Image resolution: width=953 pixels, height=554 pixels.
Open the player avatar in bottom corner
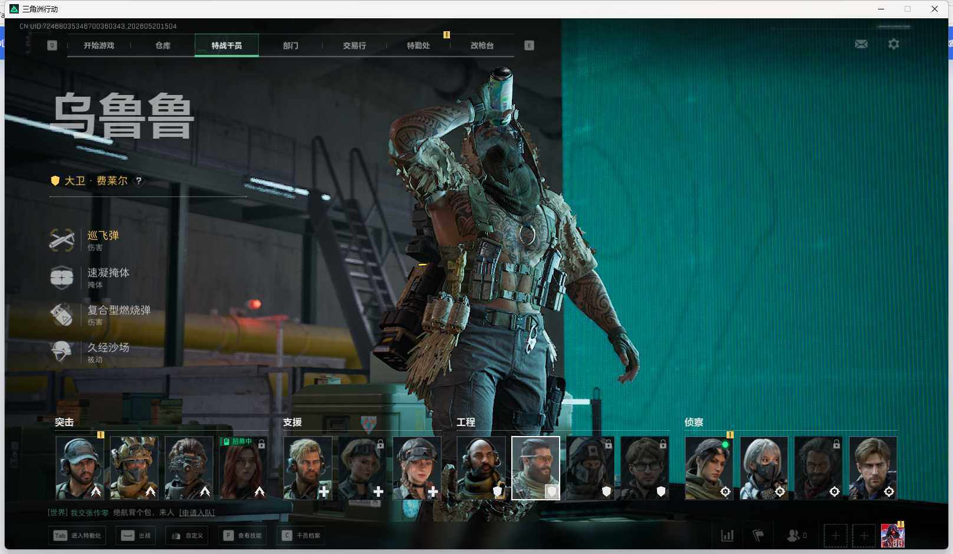point(892,536)
